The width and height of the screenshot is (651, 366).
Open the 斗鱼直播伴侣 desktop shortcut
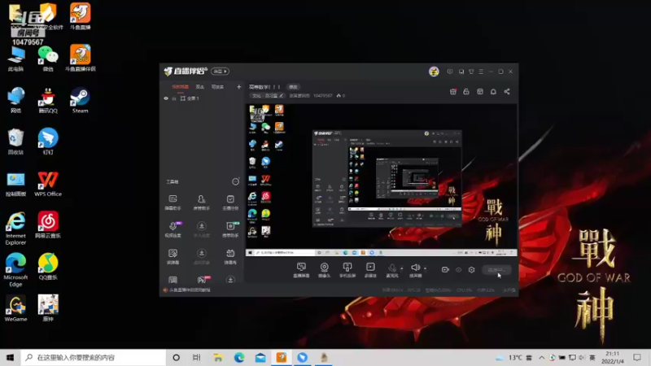click(x=80, y=58)
